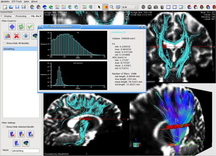Click the red ROI in the coronal view
Screen dimensions: 216x156
tap(162, 46)
